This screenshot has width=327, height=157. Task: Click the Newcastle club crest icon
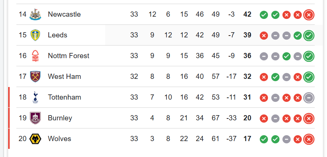pos(35,14)
